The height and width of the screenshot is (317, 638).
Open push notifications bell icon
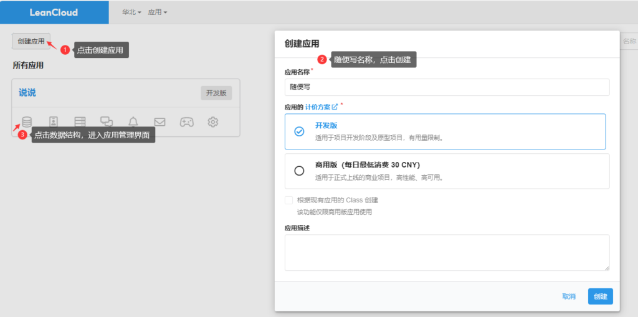[133, 122]
